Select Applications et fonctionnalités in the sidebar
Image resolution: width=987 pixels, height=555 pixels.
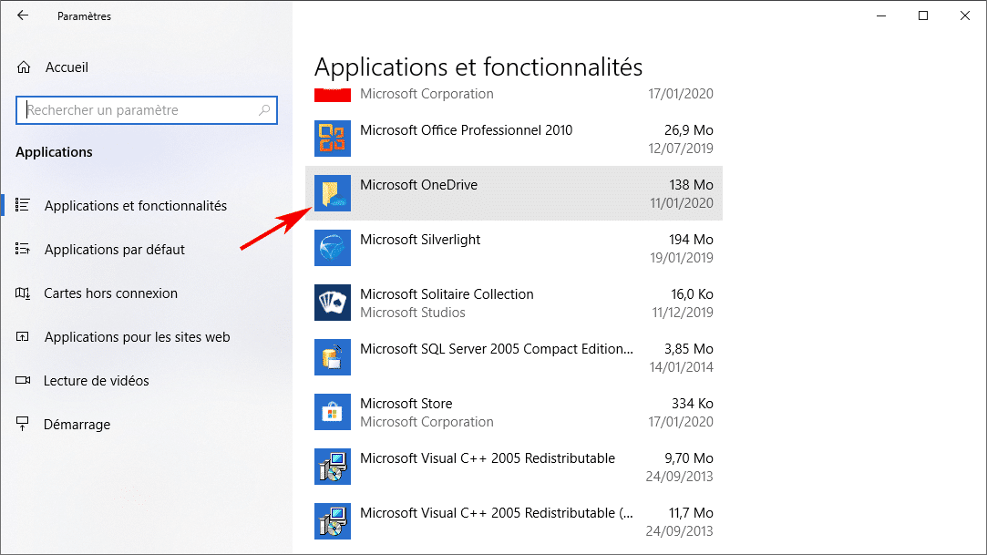pyautogui.click(x=135, y=206)
